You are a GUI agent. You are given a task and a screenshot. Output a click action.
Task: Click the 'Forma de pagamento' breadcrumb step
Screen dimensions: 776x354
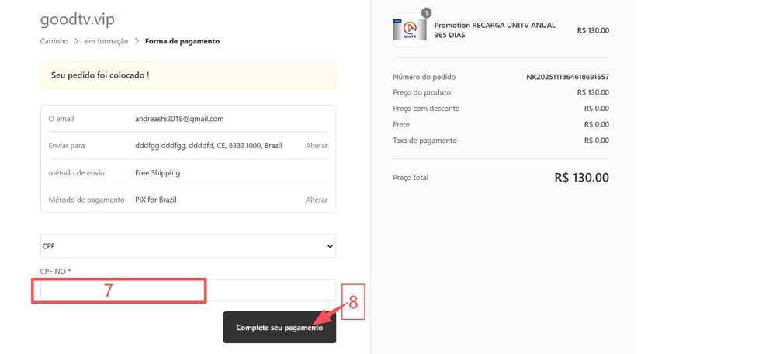pyautogui.click(x=182, y=41)
